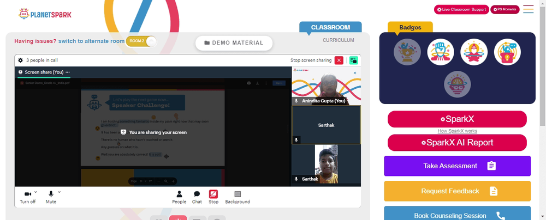Open How SparkX works link
The image size is (546, 220).
pos(457,131)
